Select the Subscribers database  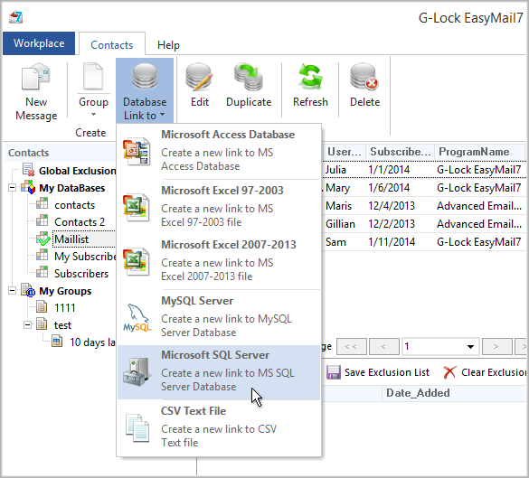[x=81, y=274]
